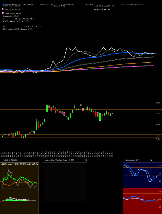Open the red RSI panel
This screenshot has width=162, height=214.
point(143,201)
